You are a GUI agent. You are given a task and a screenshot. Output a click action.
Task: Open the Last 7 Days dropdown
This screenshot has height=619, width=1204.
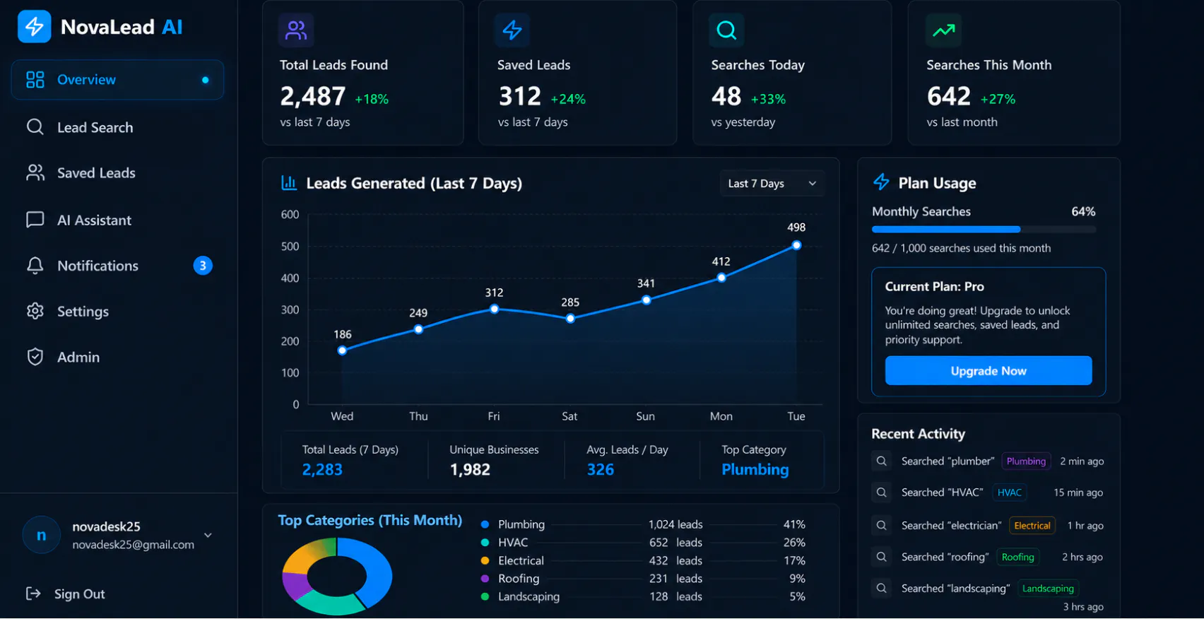coord(772,184)
